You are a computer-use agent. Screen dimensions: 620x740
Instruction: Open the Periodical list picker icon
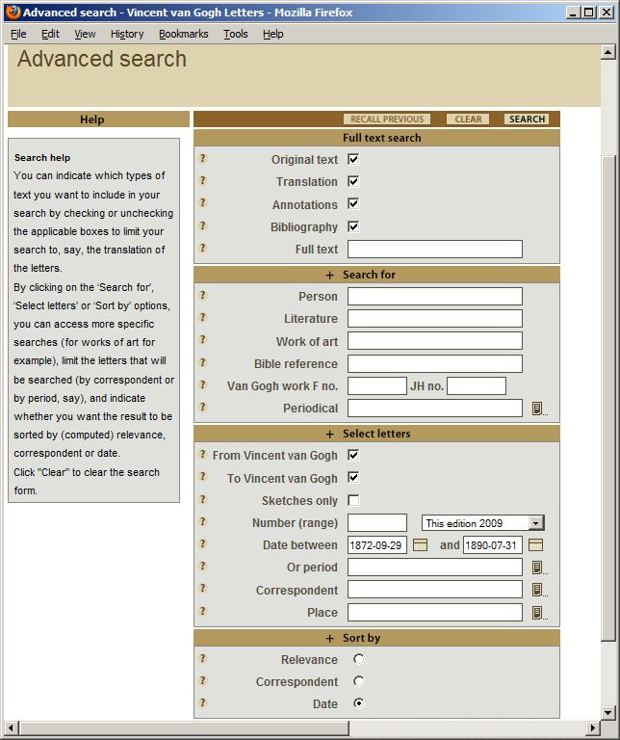538,409
